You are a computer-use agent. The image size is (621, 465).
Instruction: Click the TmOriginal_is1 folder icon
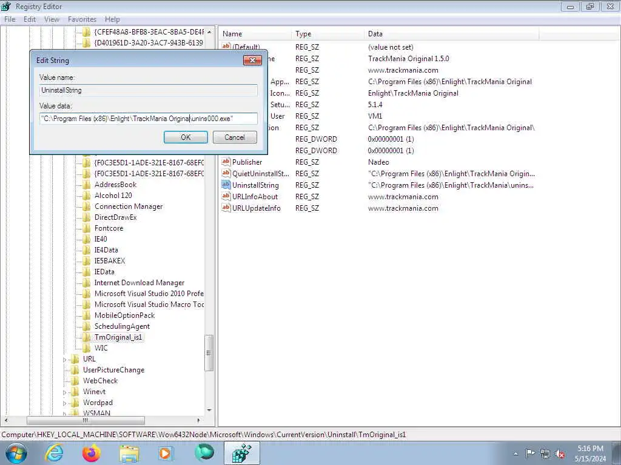87,337
